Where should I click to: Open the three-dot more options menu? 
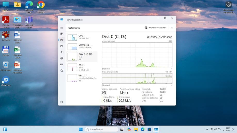click(x=172, y=28)
